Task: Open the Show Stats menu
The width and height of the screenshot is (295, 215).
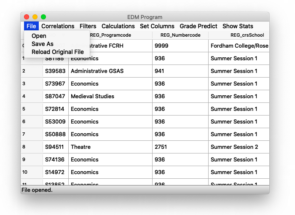Action: click(238, 26)
